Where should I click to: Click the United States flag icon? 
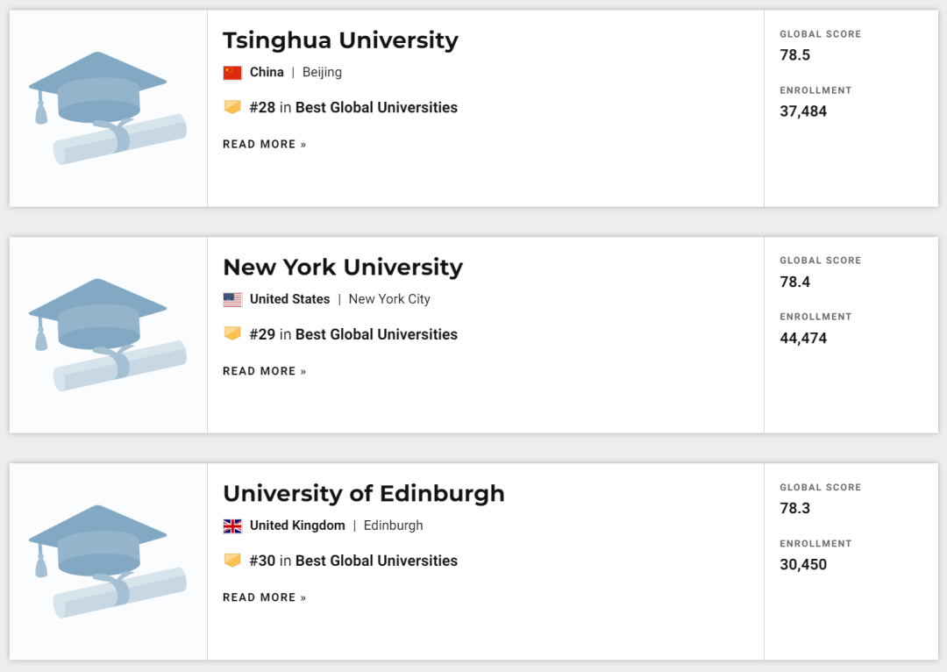(232, 299)
